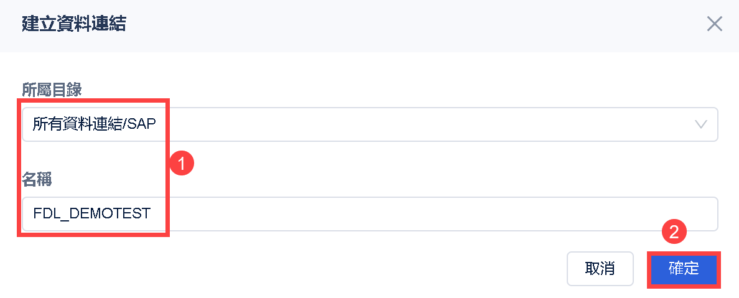
Task: Close the 建立資料連結 dialog with X
Action: point(714,24)
